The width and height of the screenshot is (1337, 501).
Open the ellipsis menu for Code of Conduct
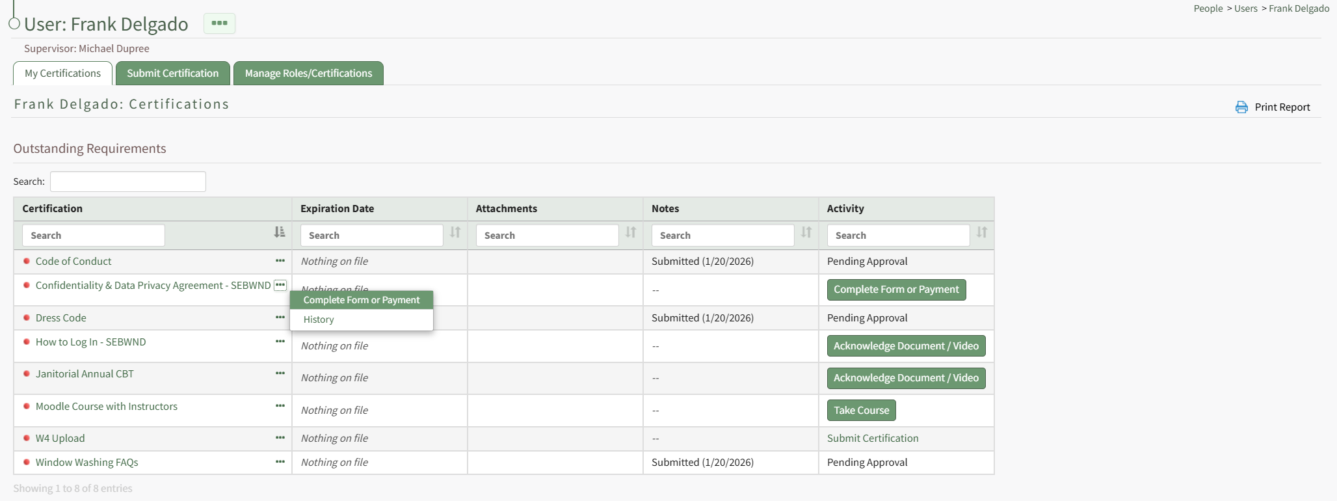pyautogui.click(x=280, y=261)
